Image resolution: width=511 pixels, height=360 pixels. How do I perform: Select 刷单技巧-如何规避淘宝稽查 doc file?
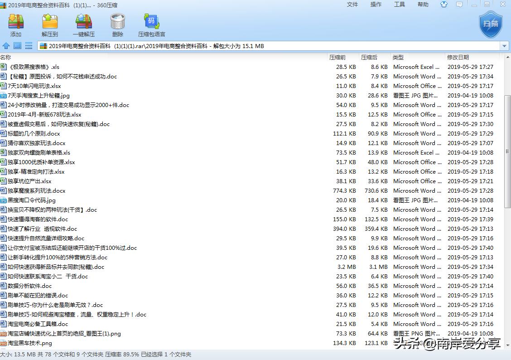(77, 314)
